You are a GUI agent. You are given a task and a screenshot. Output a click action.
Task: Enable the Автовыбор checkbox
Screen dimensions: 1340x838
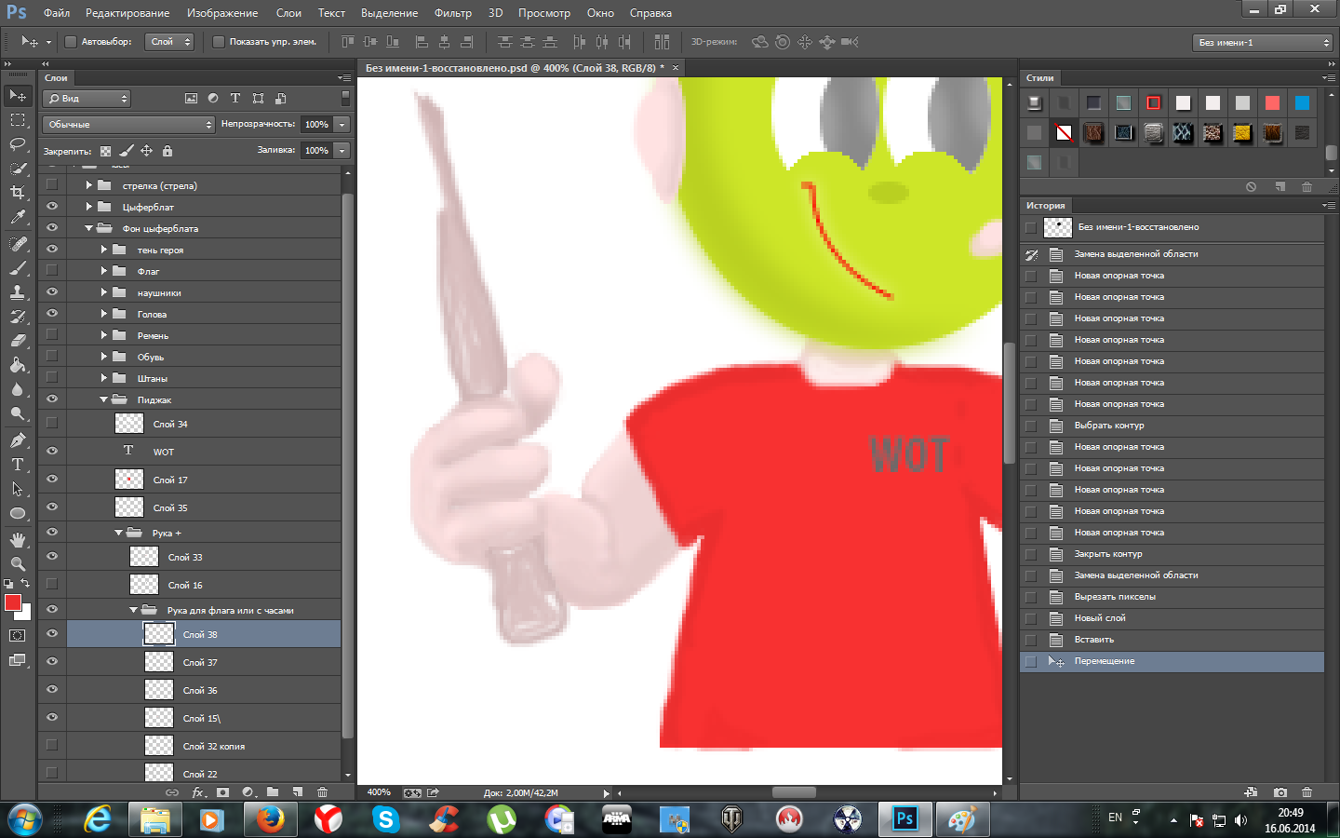[x=70, y=42]
